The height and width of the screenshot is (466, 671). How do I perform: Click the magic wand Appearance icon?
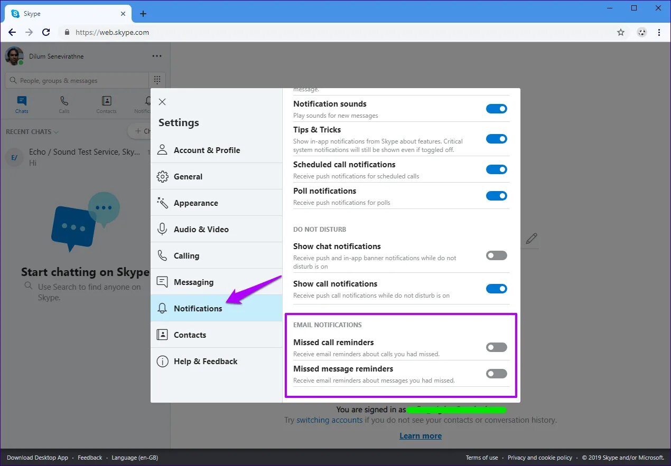pos(163,203)
